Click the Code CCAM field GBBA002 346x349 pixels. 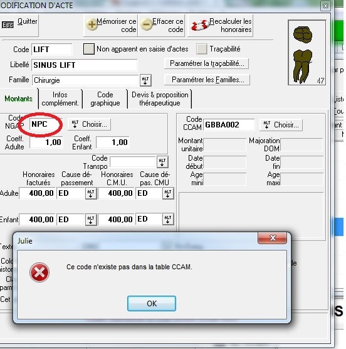(229, 125)
